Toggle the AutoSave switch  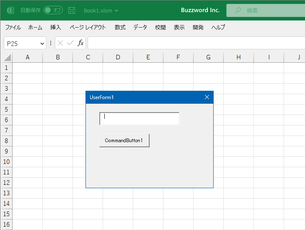(53, 10)
